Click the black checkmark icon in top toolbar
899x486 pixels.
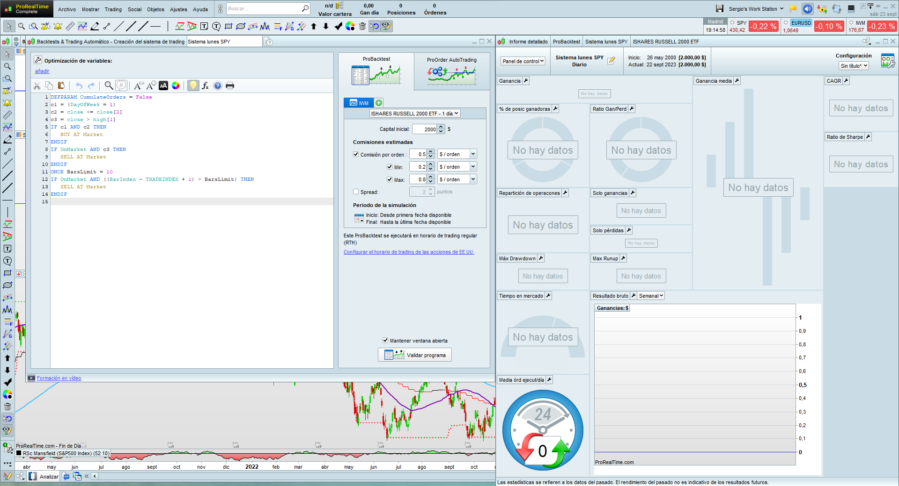(x=338, y=26)
